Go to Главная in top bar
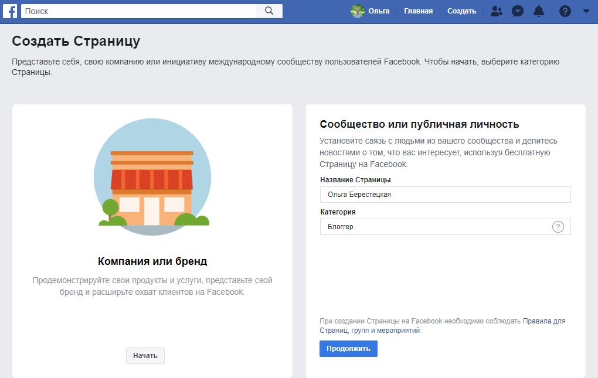598x378 pixels. click(419, 11)
